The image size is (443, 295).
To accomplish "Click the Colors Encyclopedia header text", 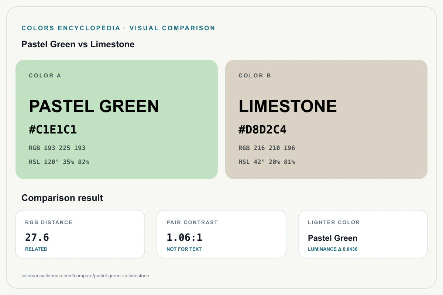I will (119, 28).
